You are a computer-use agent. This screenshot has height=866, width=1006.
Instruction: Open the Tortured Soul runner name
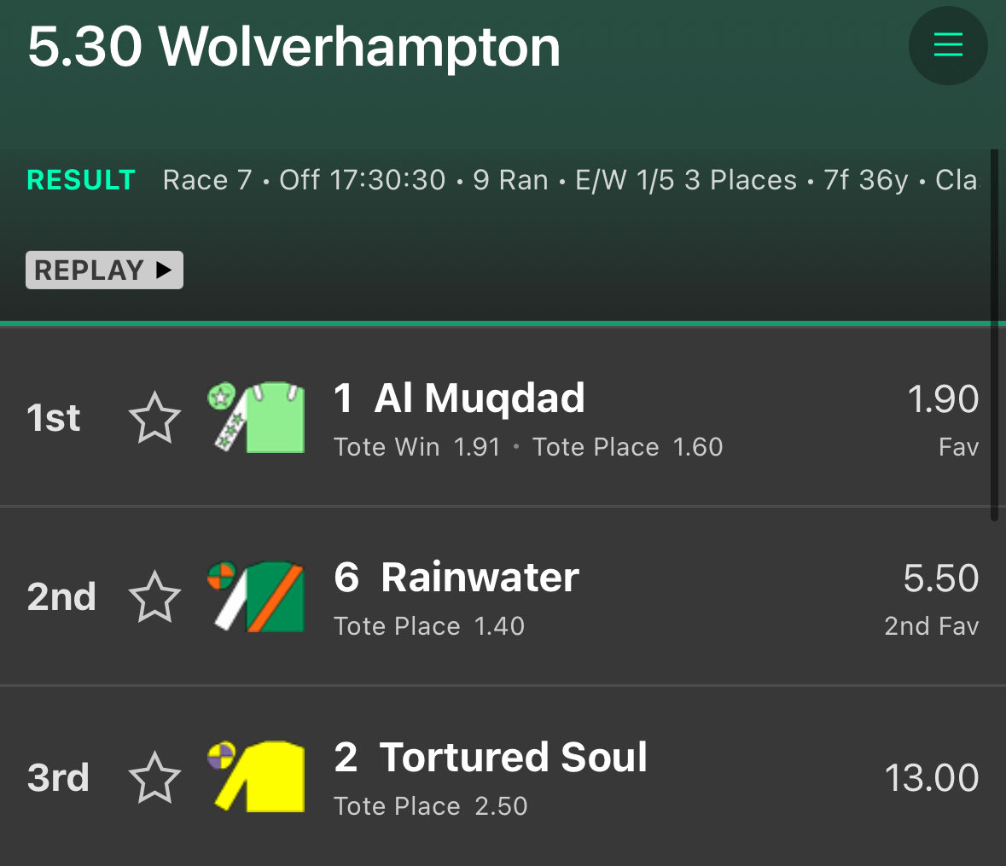pos(514,757)
